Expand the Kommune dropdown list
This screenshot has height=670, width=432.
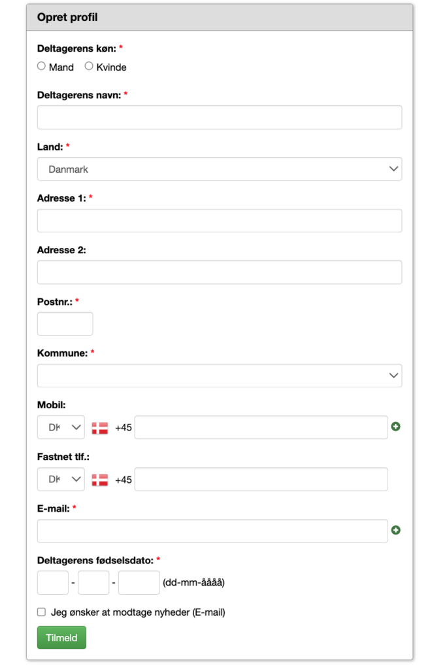pos(219,376)
